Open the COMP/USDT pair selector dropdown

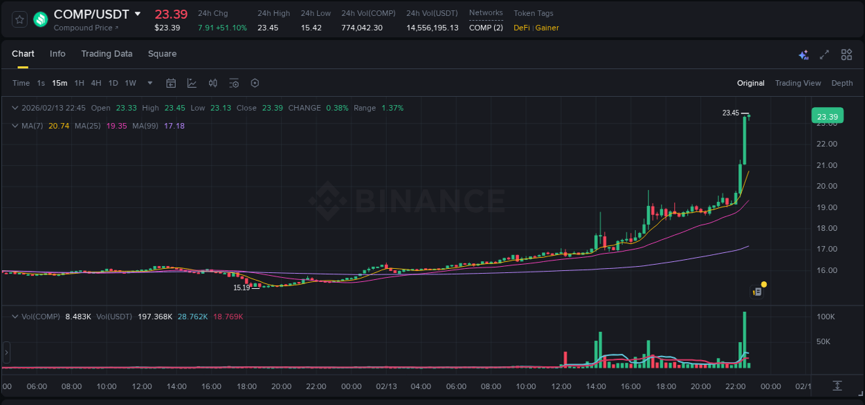pyautogui.click(x=138, y=14)
